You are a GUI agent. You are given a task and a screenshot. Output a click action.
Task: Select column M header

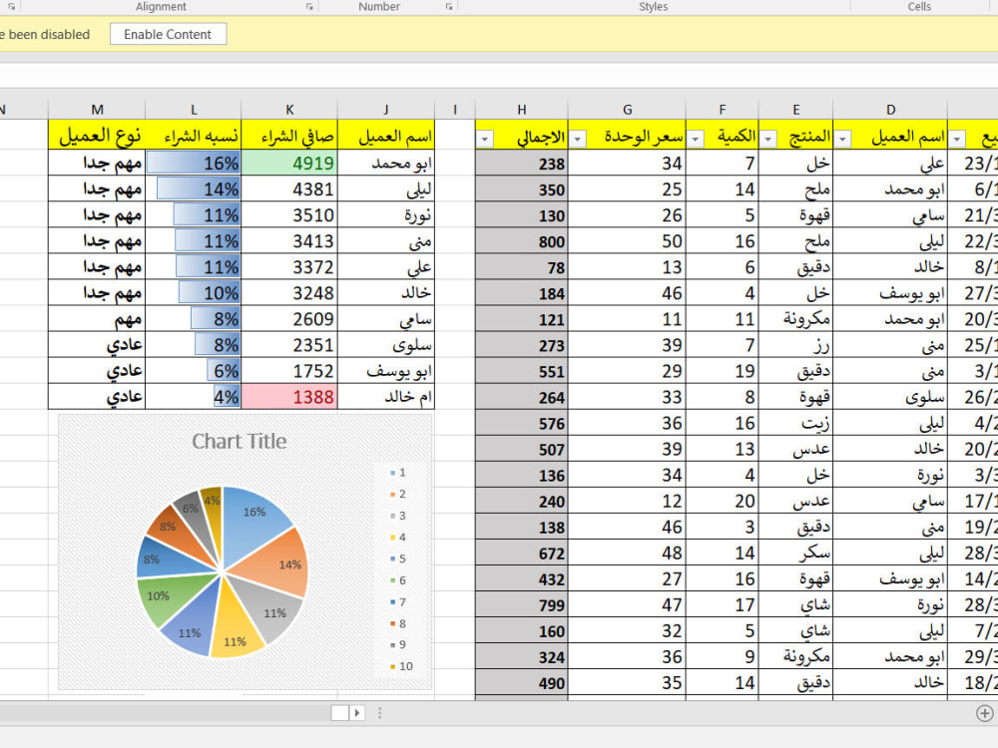pos(97,110)
